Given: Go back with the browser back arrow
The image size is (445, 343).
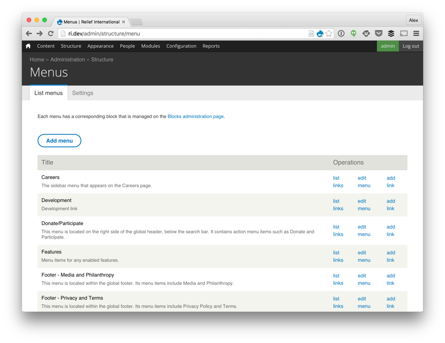Looking at the screenshot, I should click(29, 34).
